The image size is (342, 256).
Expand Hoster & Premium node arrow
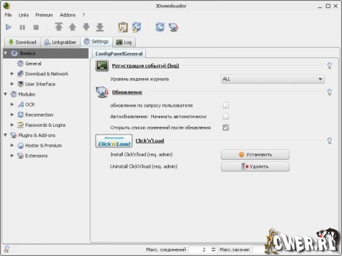click(12, 146)
